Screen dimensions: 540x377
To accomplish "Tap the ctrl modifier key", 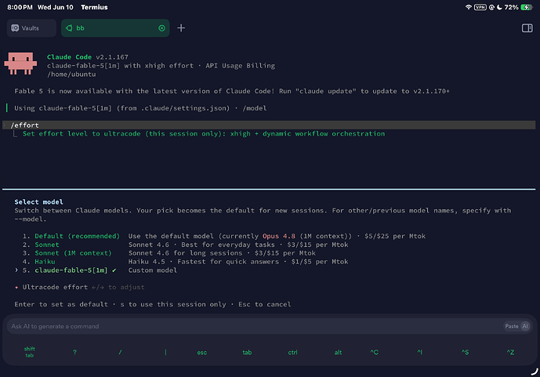I will click(293, 353).
